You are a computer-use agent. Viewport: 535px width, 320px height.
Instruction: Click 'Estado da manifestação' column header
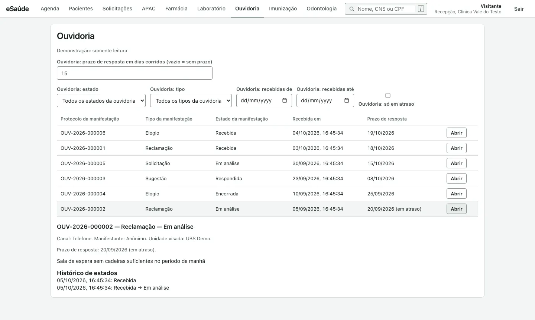(241, 119)
